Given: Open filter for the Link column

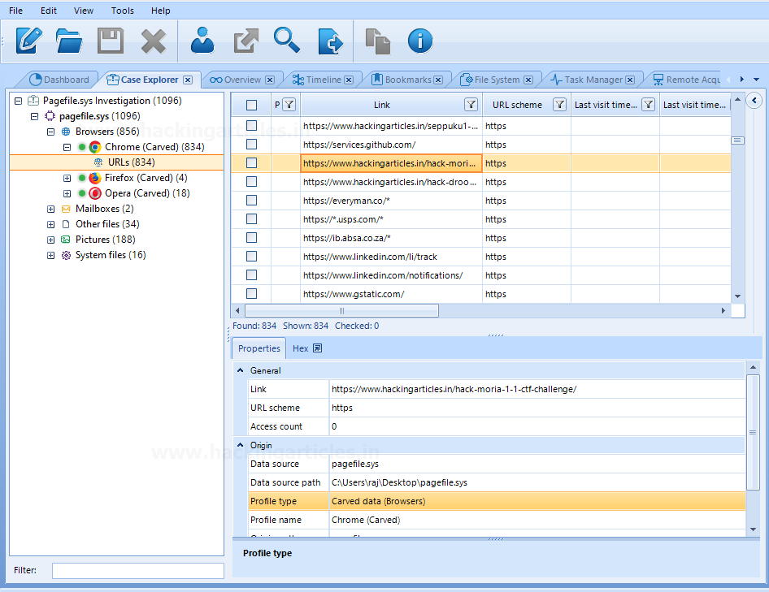Looking at the screenshot, I should [x=471, y=105].
